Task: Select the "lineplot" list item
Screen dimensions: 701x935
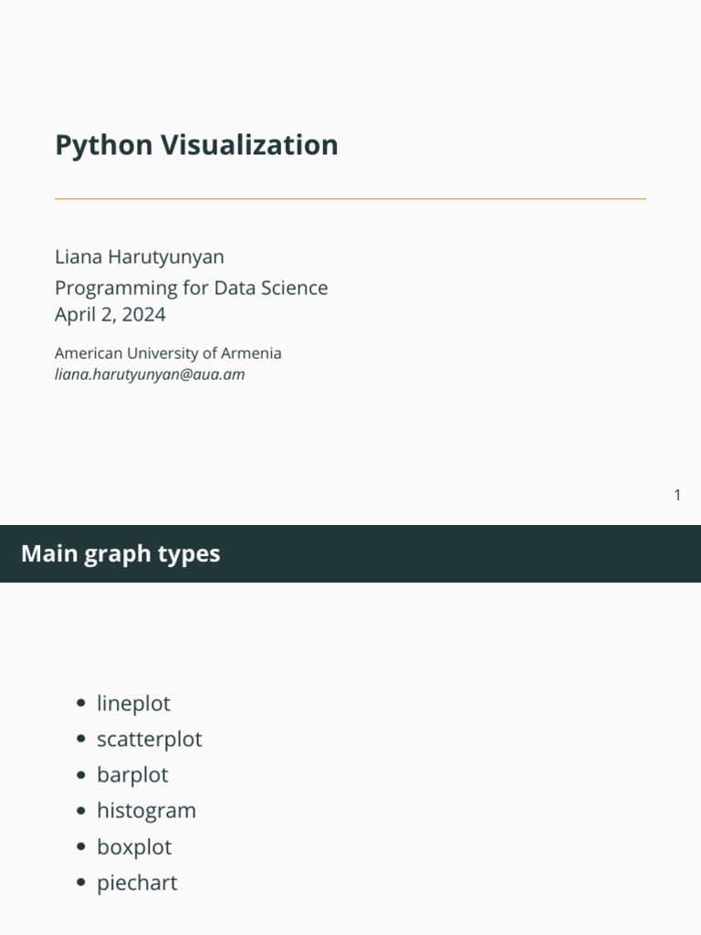Action: click(x=133, y=703)
